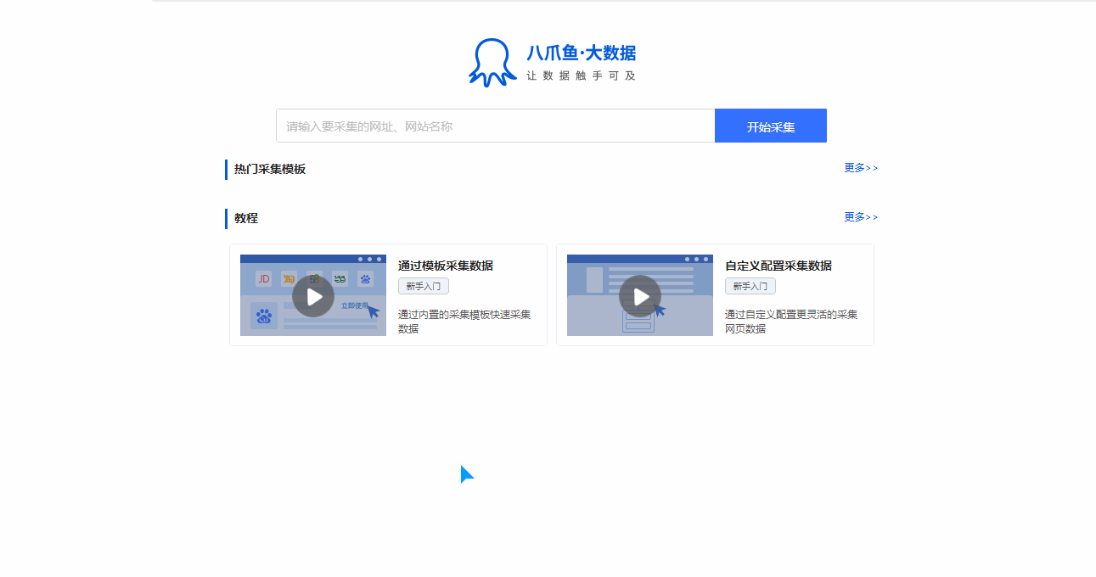Play the 自定义配置采集数据 tutorial video
Image resolution: width=1096 pixels, height=577 pixels.
click(x=640, y=296)
